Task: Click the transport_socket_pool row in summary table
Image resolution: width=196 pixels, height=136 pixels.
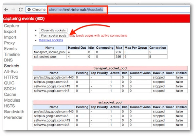Action: pyautogui.click(x=100, y=52)
